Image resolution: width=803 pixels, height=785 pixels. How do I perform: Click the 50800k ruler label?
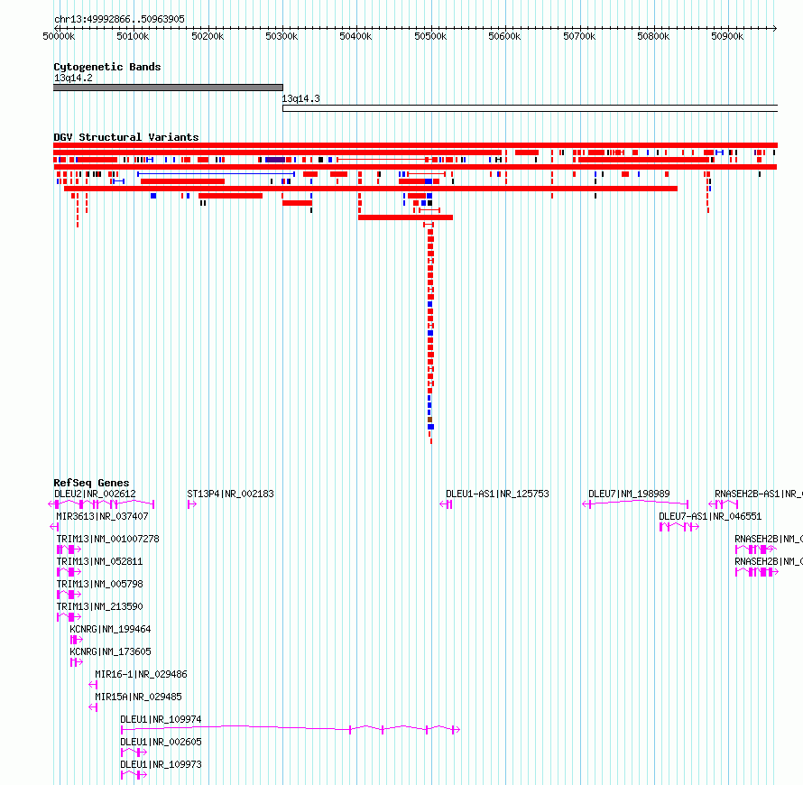(x=653, y=36)
